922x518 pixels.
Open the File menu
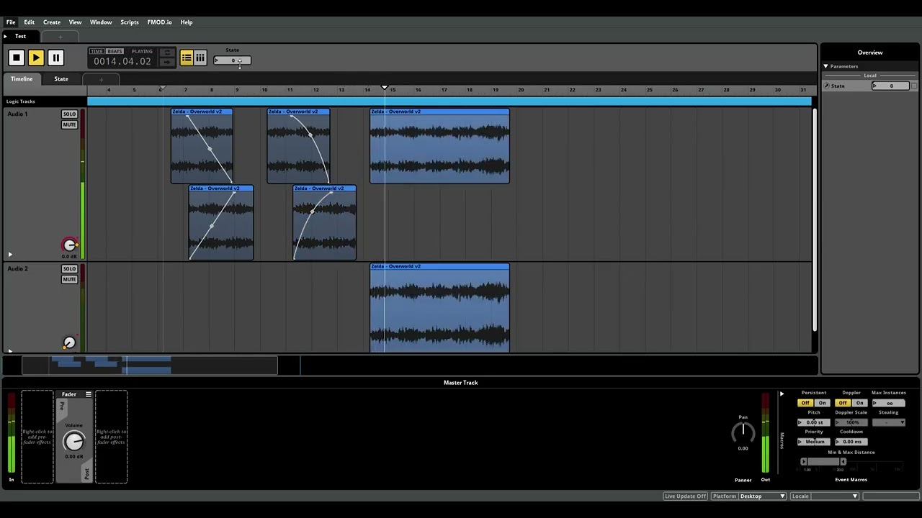[x=11, y=22]
